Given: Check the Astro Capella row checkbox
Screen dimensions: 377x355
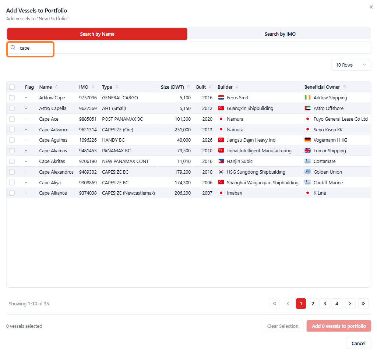Looking at the screenshot, I should (12, 108).
